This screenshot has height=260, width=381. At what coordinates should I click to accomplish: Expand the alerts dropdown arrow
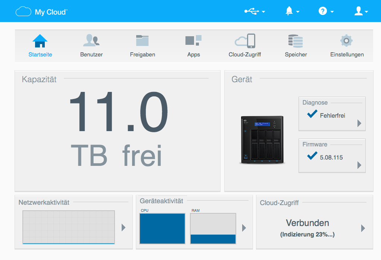(298, 12)
